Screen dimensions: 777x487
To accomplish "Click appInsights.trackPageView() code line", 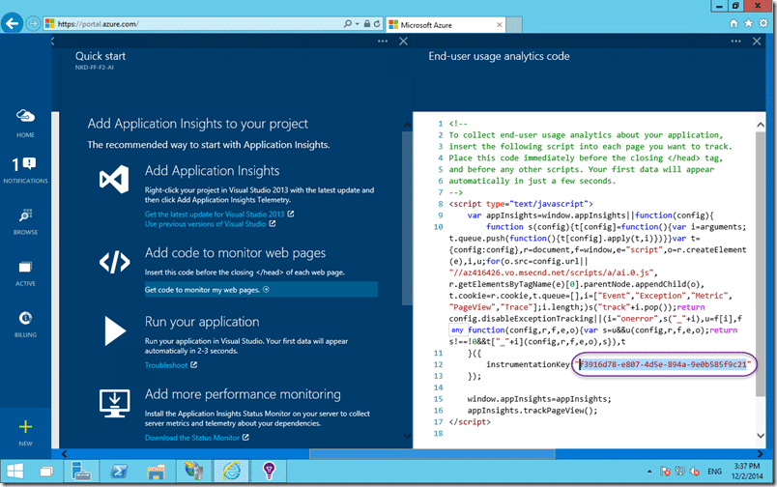I will click(x=532, y=411).
